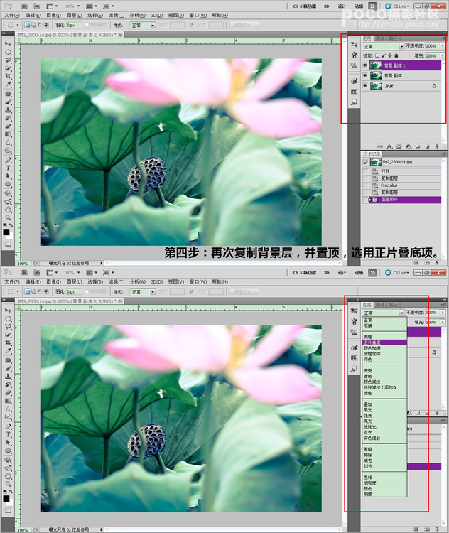The height and width of the screenshot is (533, 449).
Task: Add a layer mask in upper Layers panel
Action: 399,146
